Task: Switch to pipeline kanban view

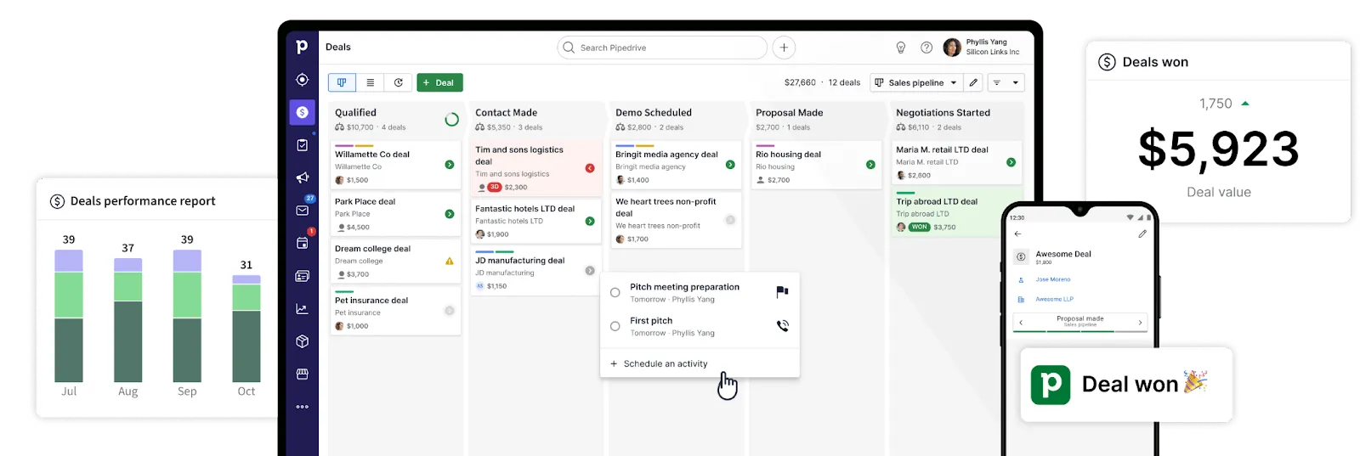Action: [x=342, y=82]
